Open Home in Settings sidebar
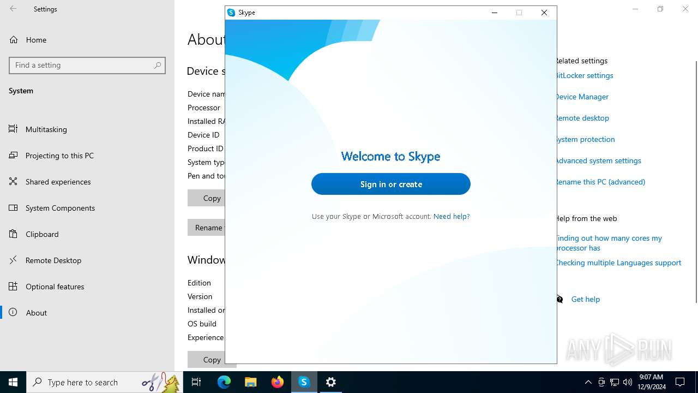Screen dimensions: 698x393 (x=87, y=40)
